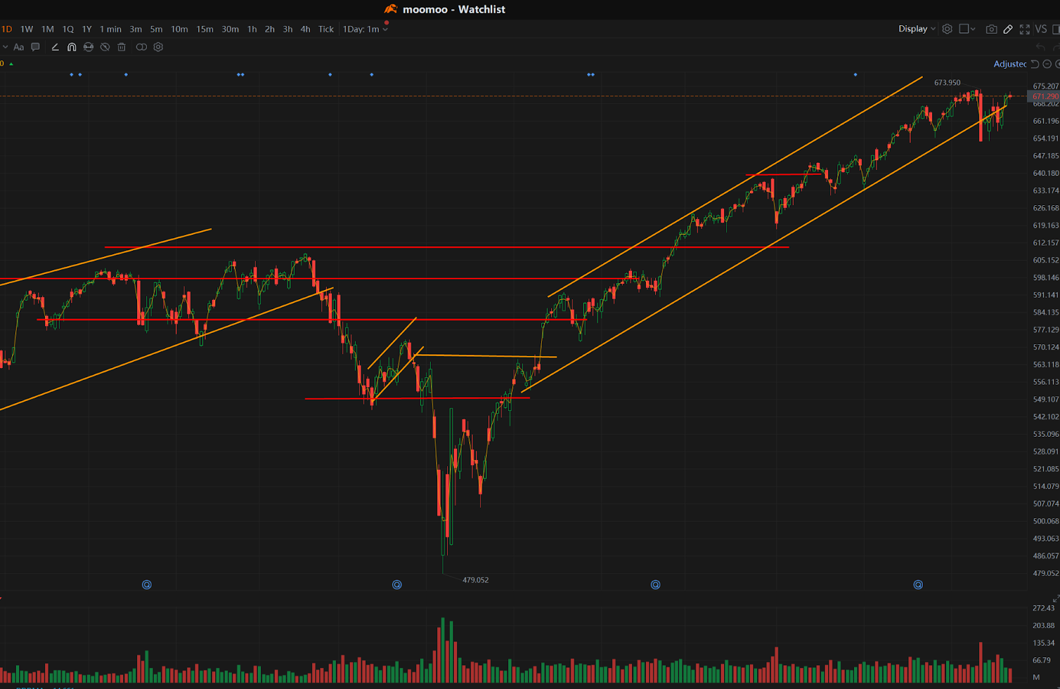Click the 671.290 current price tag
Screen dimensions: 1060x689
pos(1044,97)
